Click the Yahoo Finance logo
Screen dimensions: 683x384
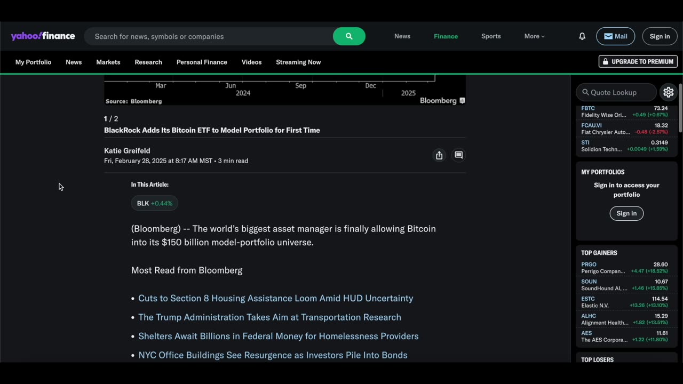pyautogui.click(x=43, y=36)
